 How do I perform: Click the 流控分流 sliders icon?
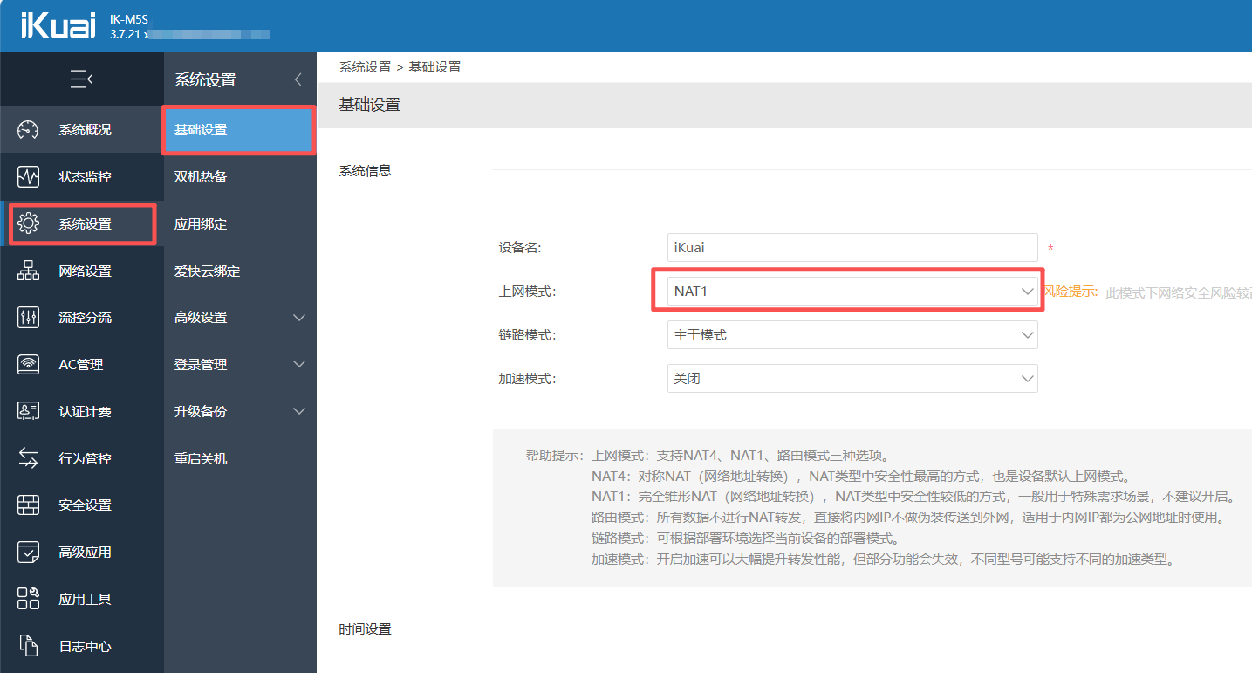coord(29,318)
